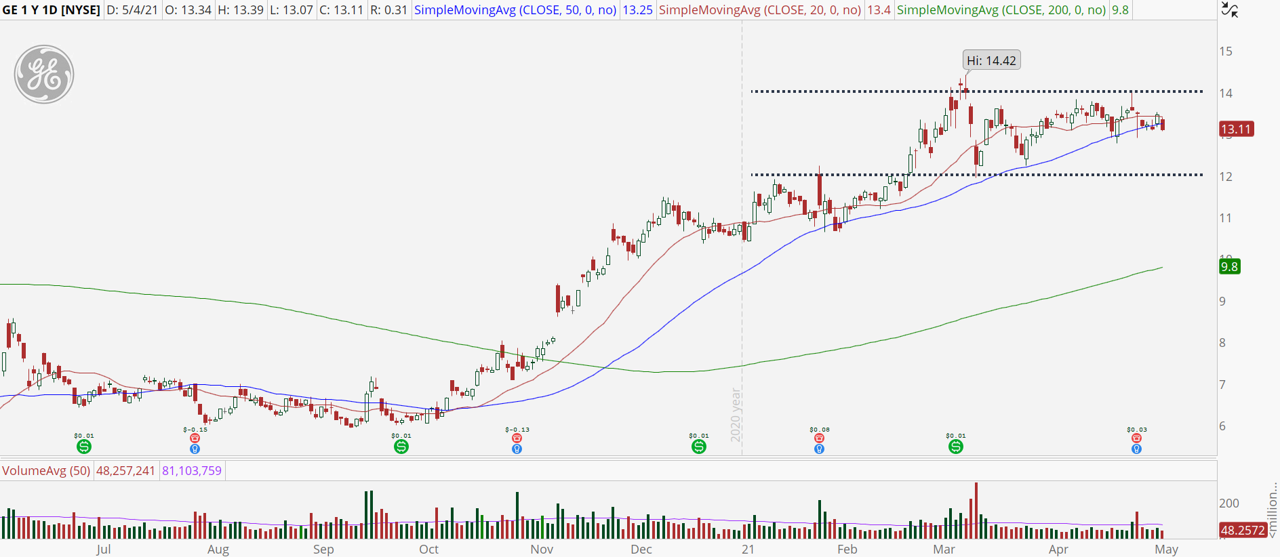The width and height of the screenshot is (1280, 557).
Task: Click the collapse chart icon in top-right corner
Action: (1229, 9)
